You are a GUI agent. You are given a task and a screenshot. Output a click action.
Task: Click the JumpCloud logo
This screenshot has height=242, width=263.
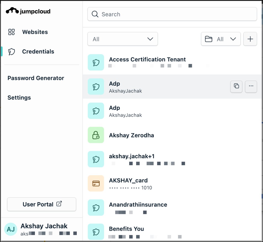28,11
